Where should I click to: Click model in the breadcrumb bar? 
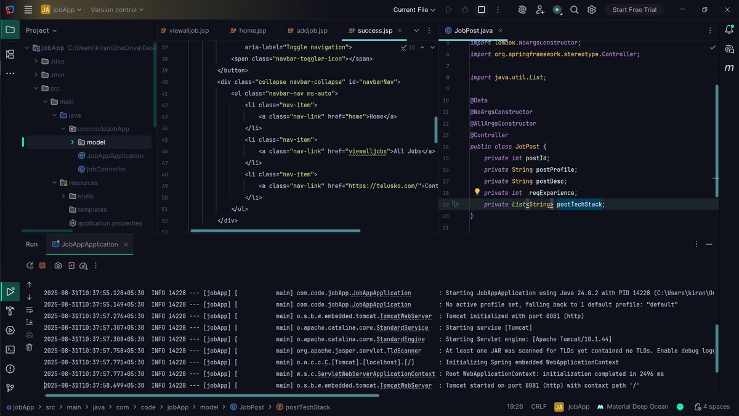(x=209, y=407)
